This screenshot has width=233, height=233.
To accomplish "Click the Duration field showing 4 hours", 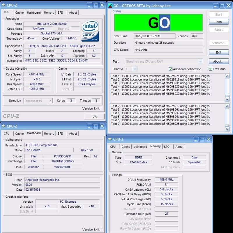I will [x=168, y=43].
